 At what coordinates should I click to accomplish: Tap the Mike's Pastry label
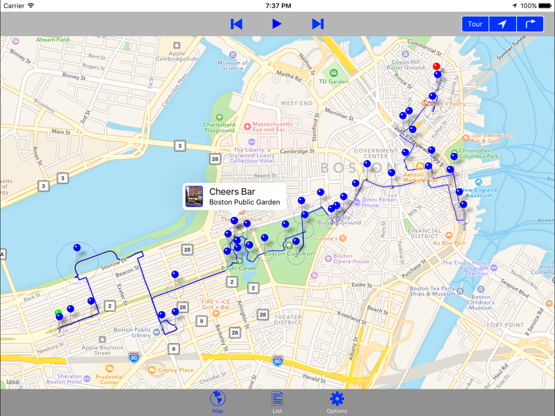tap(448, 104)
